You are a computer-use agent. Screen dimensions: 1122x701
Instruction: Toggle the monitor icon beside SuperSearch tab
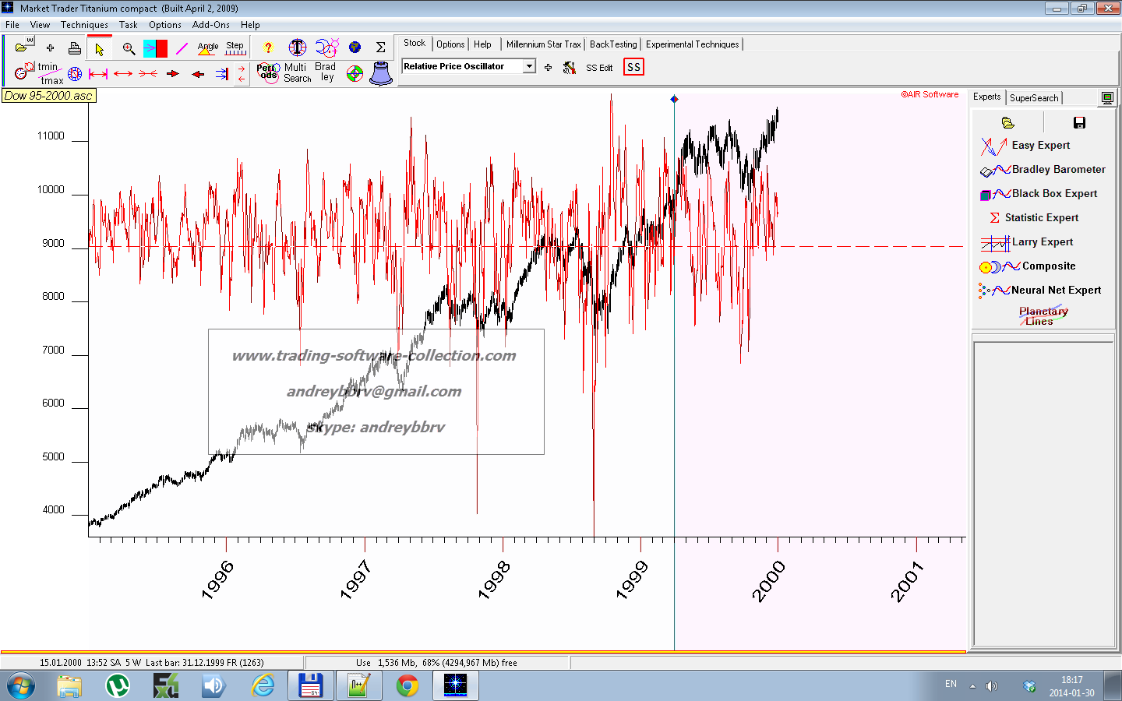(1107, 97)
